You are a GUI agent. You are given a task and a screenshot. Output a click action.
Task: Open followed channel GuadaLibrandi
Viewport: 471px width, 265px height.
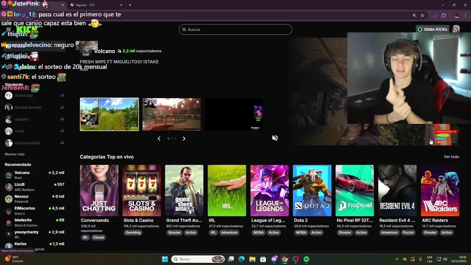[35, 107]
